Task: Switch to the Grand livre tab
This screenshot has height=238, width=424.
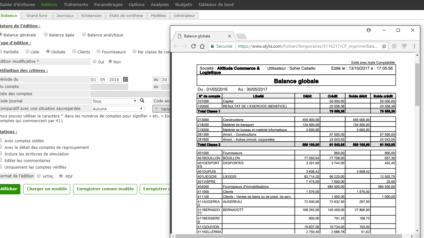Action: pos(36,15)
